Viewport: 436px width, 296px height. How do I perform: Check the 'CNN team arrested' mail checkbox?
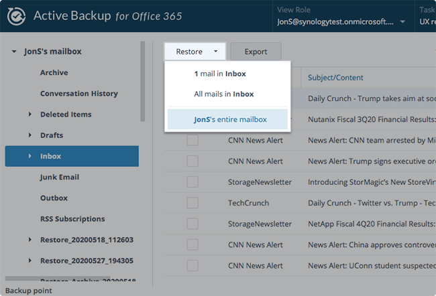[193, 140]
